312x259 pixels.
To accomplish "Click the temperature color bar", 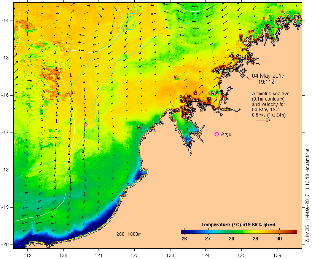I will (239, 232).
